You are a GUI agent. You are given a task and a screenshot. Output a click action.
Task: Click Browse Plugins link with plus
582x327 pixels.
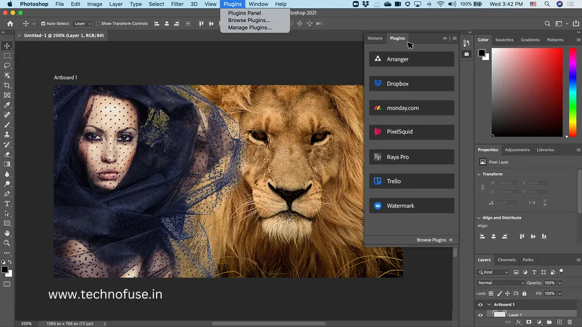[435, 240]
